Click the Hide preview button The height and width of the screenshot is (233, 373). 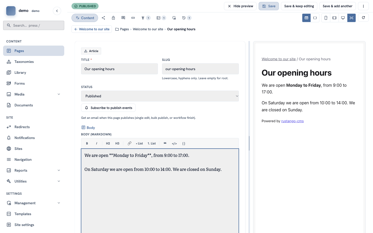pyautogui.click(x=240, y=6)
